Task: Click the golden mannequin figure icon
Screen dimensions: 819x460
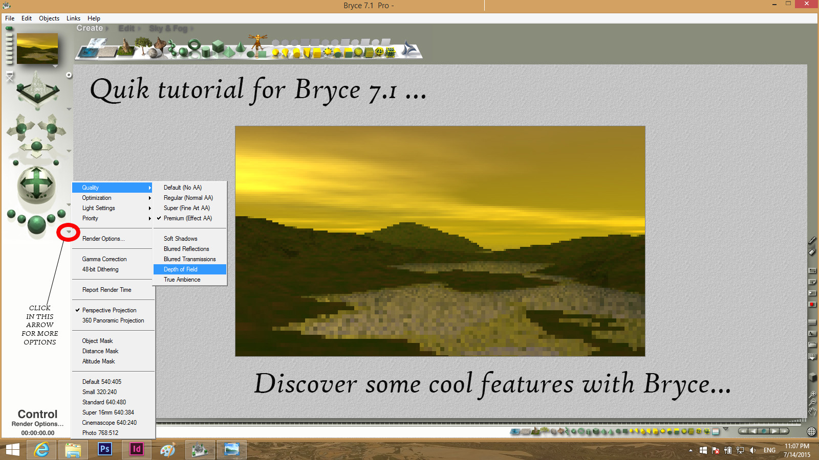Action: 257,42
